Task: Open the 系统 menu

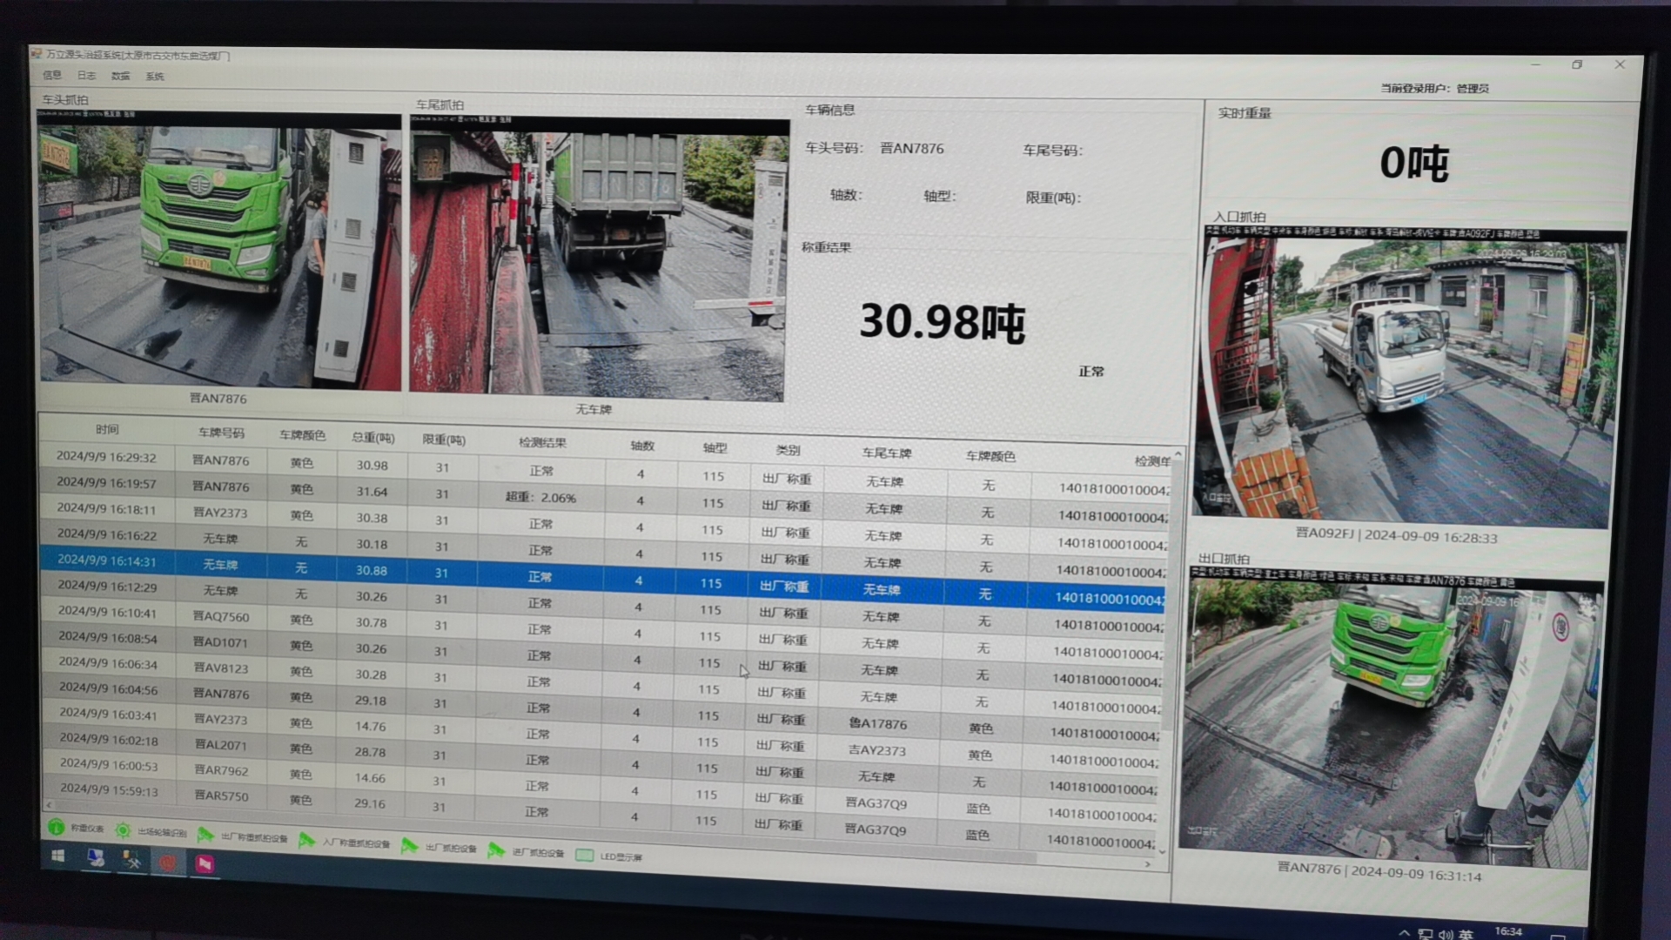Action: [x=155, y=77]
